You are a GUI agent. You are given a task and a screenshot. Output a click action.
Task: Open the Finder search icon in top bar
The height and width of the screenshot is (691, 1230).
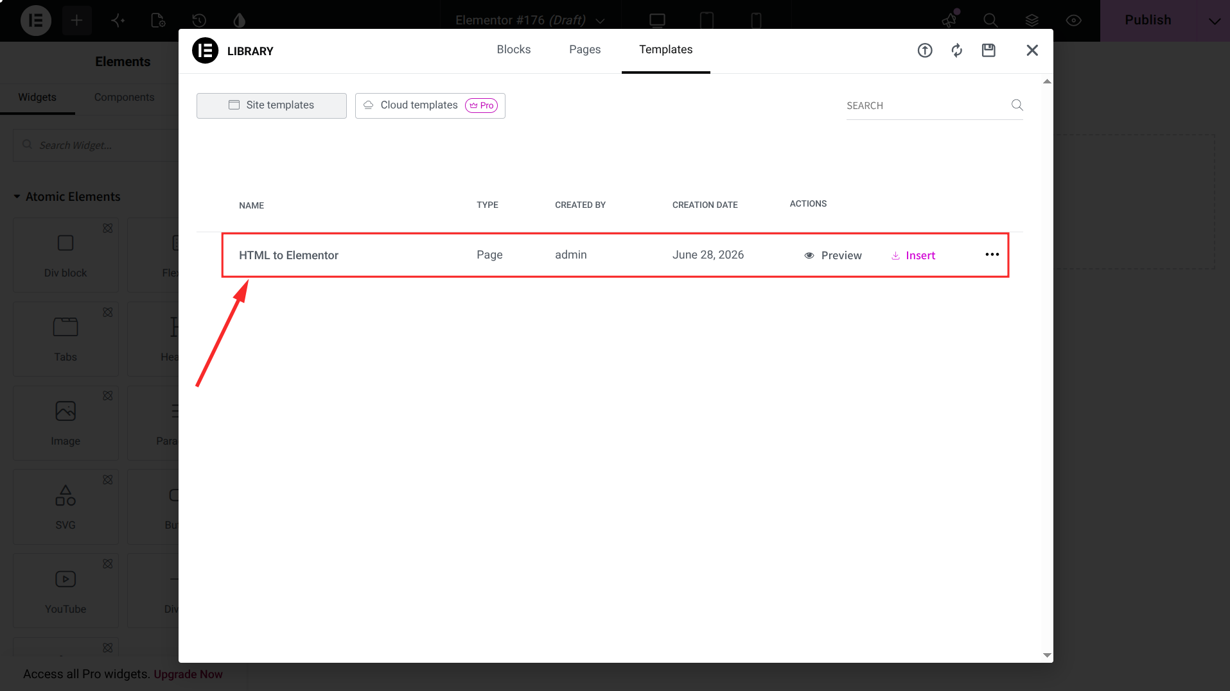(x=990, y=21)
